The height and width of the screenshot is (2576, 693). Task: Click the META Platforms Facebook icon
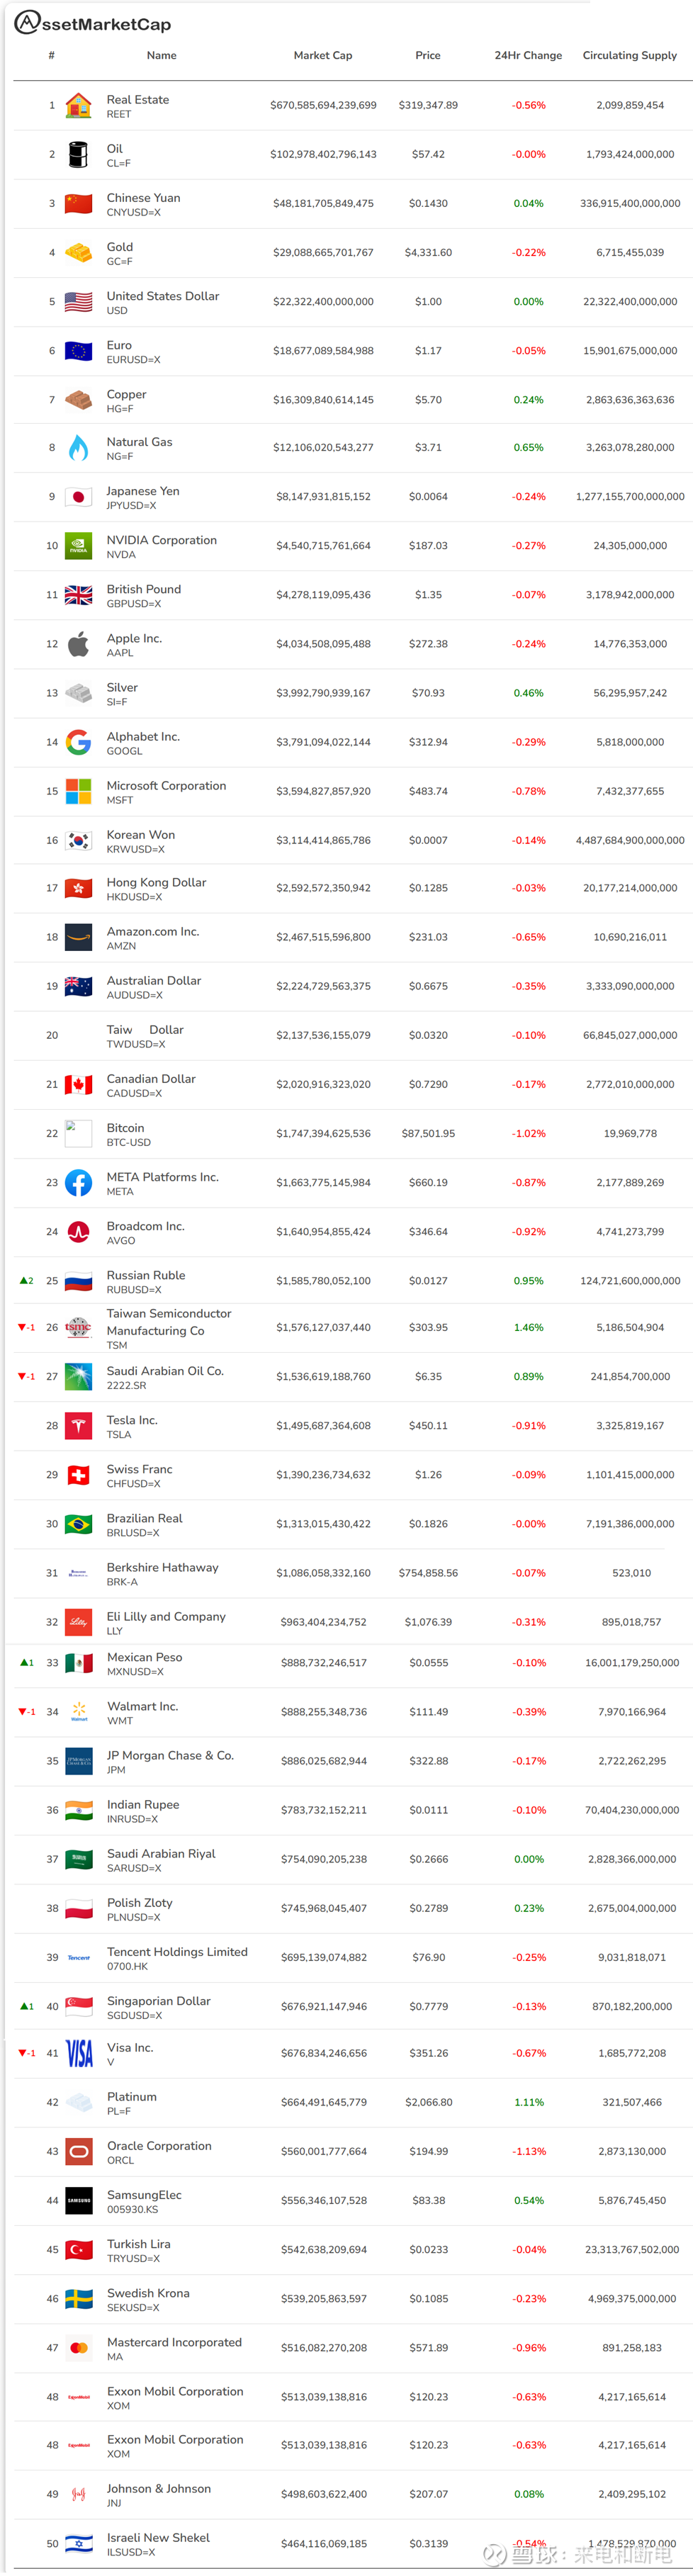78,1183
